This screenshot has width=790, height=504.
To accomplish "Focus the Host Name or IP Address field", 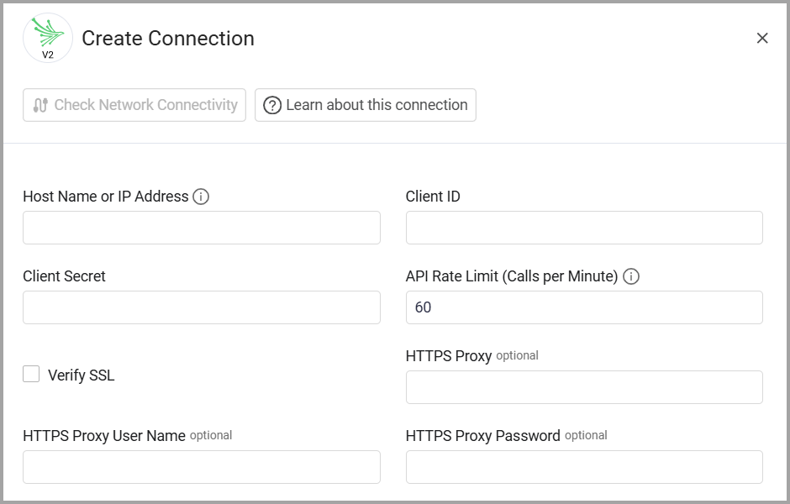I will (x=202, y=228).
